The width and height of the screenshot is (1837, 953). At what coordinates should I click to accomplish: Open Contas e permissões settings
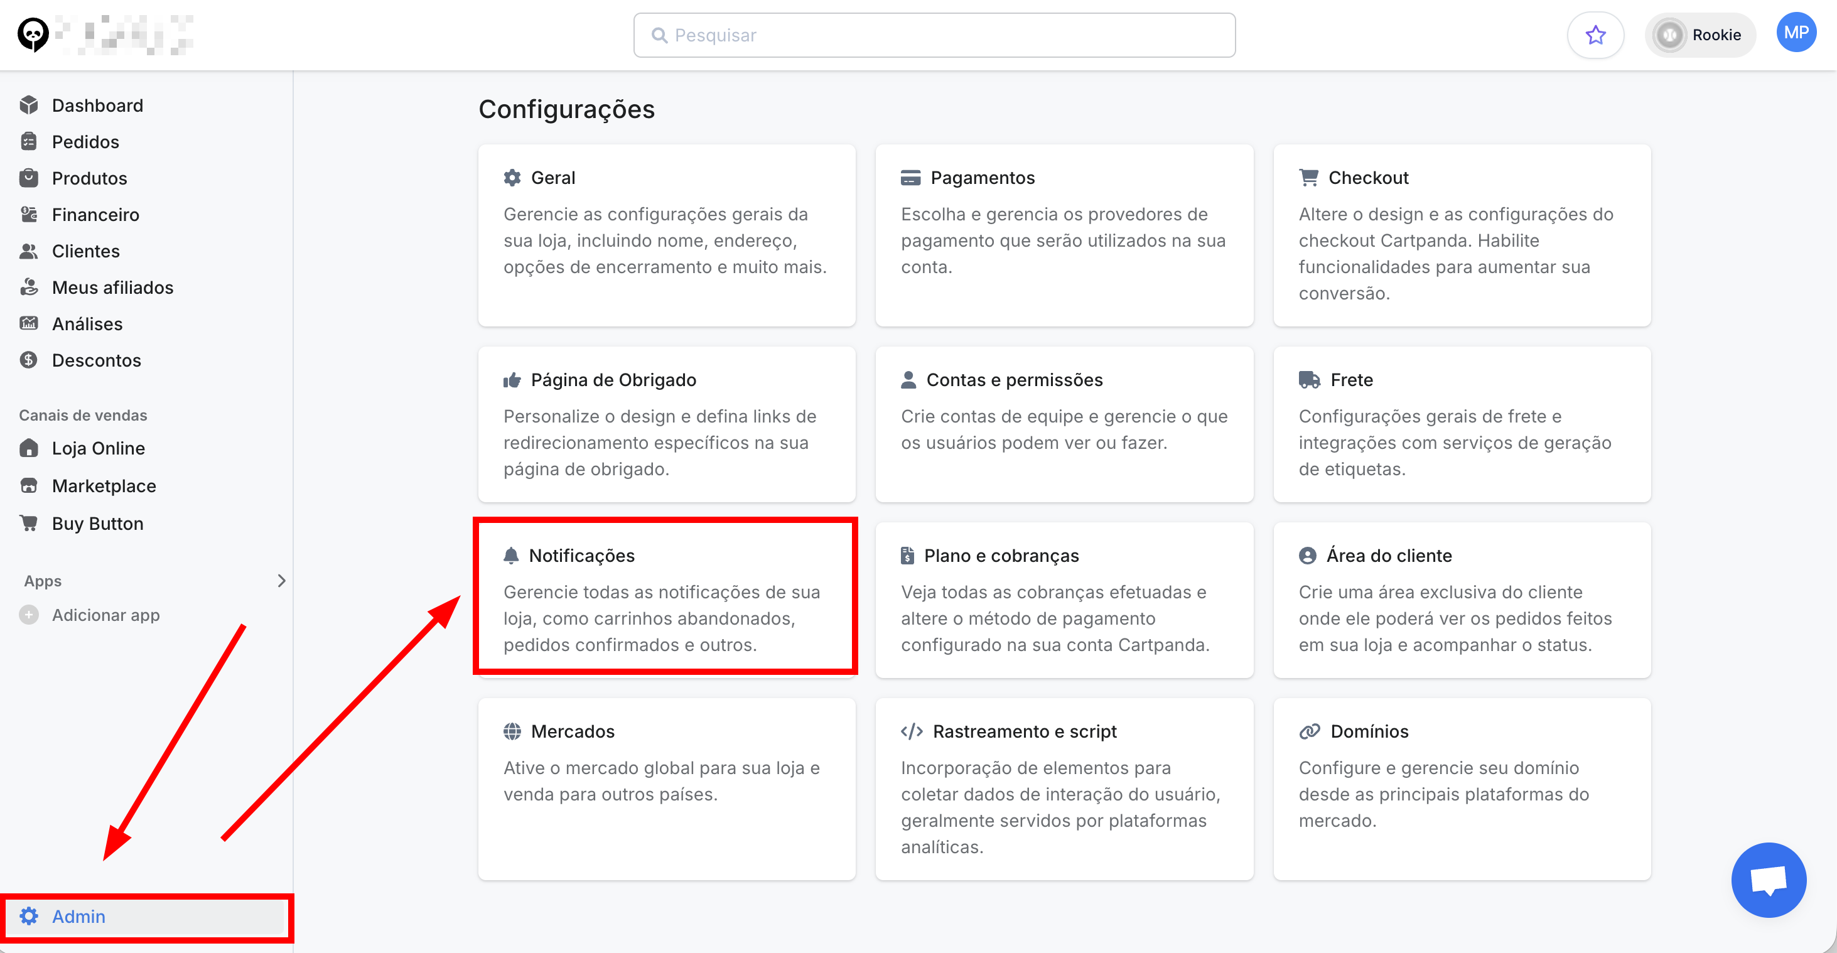[x=1064, y=424]
